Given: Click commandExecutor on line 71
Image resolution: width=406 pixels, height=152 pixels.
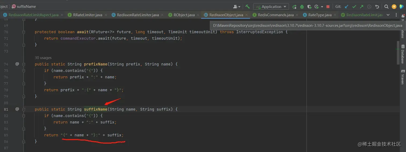Looking at the screenshot, I should [78, 38].
